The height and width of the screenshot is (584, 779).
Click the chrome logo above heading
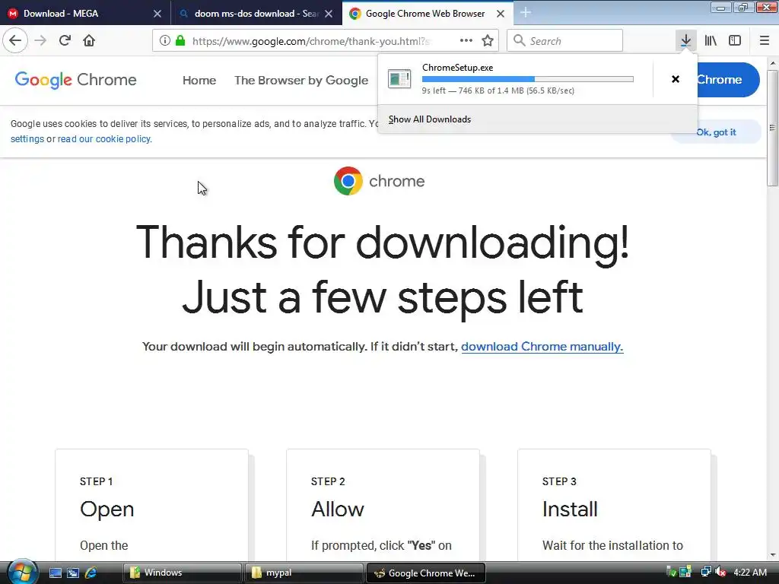coord(379,181)
